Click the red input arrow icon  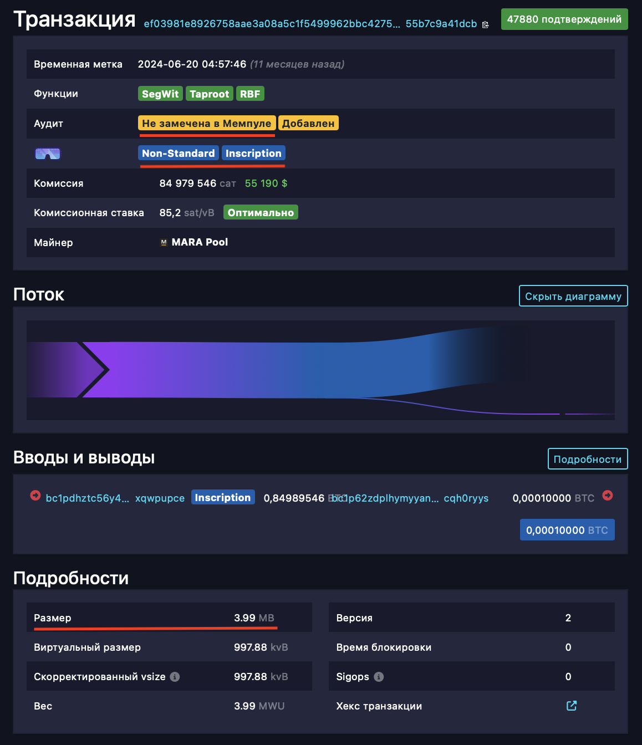coord(35,496)
